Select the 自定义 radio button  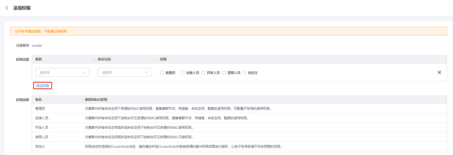(245, 73)
